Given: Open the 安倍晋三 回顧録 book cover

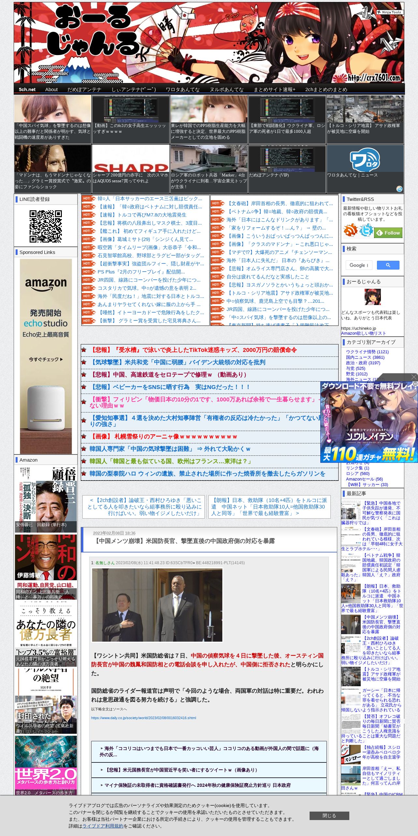Looking at the screenshot, I should (x=46, y=499).
